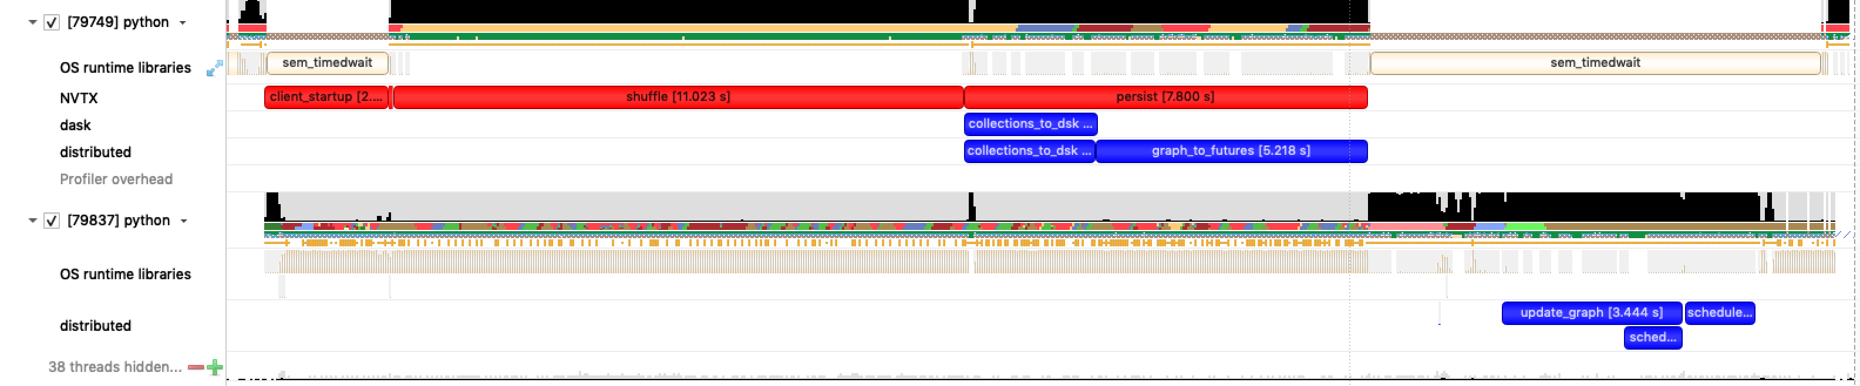Select the graph_to_futures [5.218 s] range
This screenshot has width=1860, height=386.
[x=1232, y=151]
